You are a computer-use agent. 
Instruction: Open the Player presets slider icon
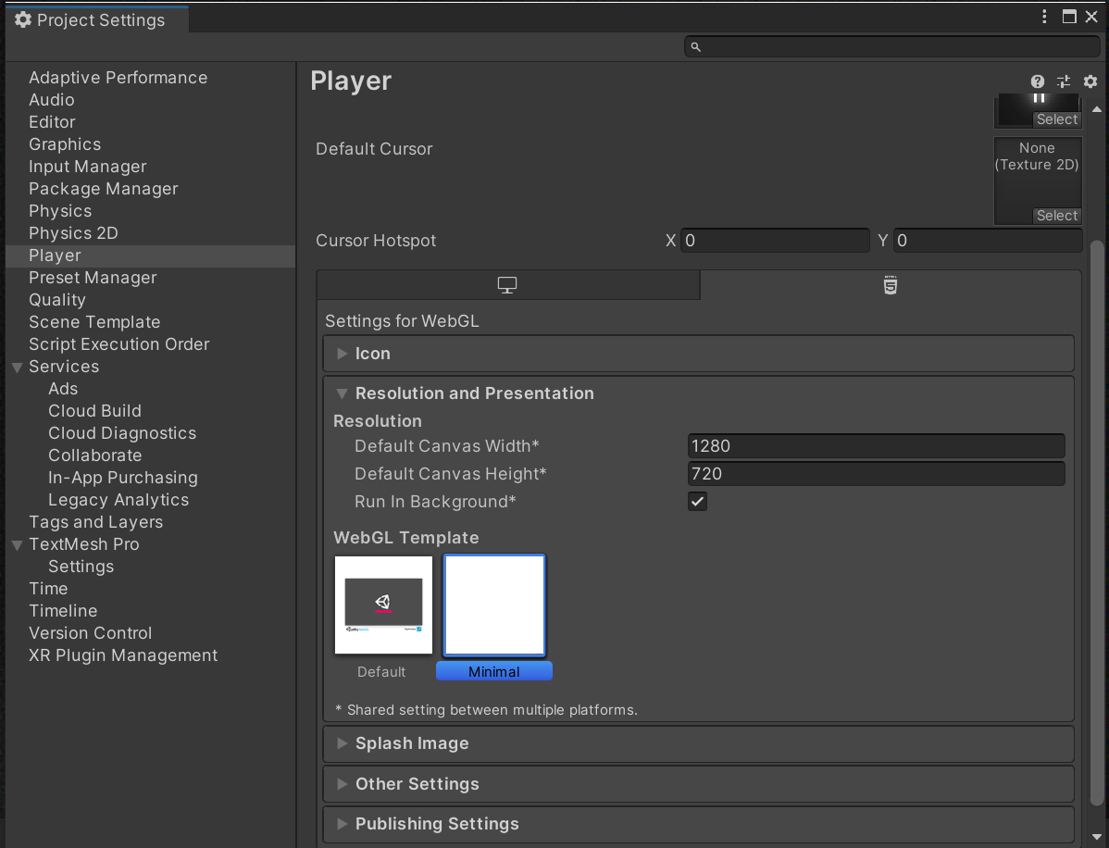pyautogui.click(x=1064, y=81)
